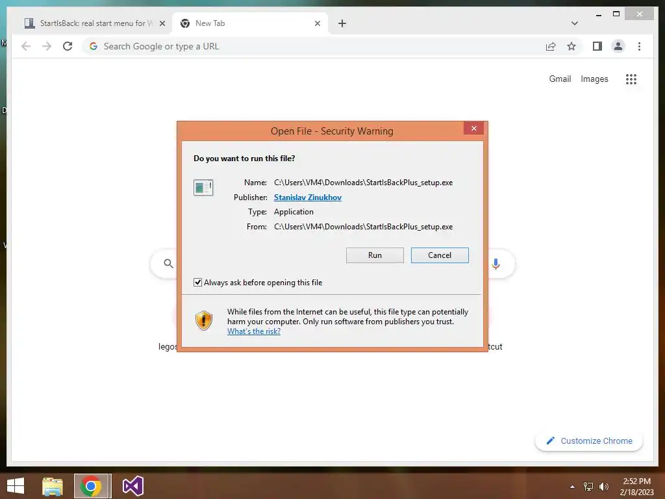Open the Windows Start menu
The height and width of the screenshot is (499, 665).
[x=16, y=486]
